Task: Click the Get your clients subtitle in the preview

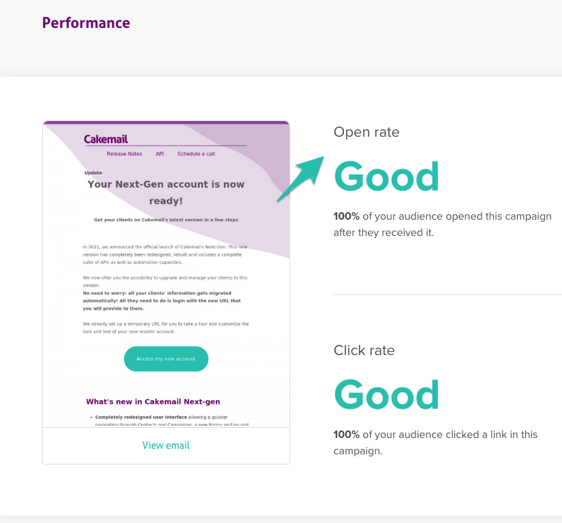Action: [x=166, y=220]
